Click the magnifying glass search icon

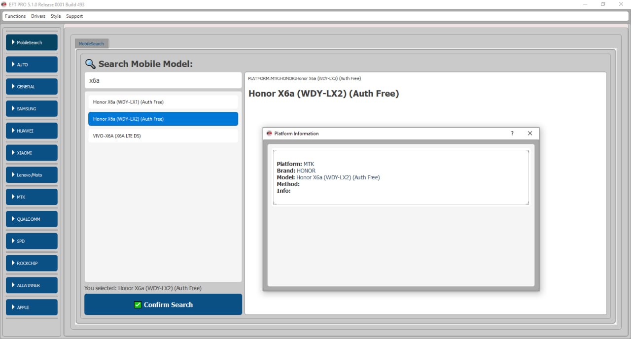point(90,64)
